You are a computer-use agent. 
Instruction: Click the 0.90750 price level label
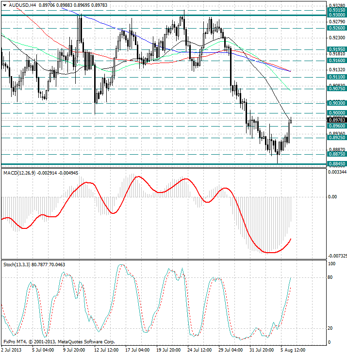click(337, 88)
